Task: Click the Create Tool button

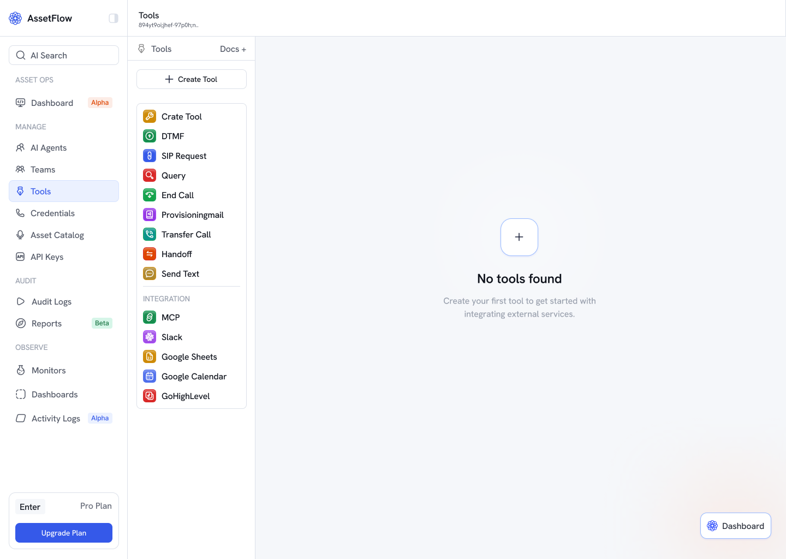Action: point(192,79)
